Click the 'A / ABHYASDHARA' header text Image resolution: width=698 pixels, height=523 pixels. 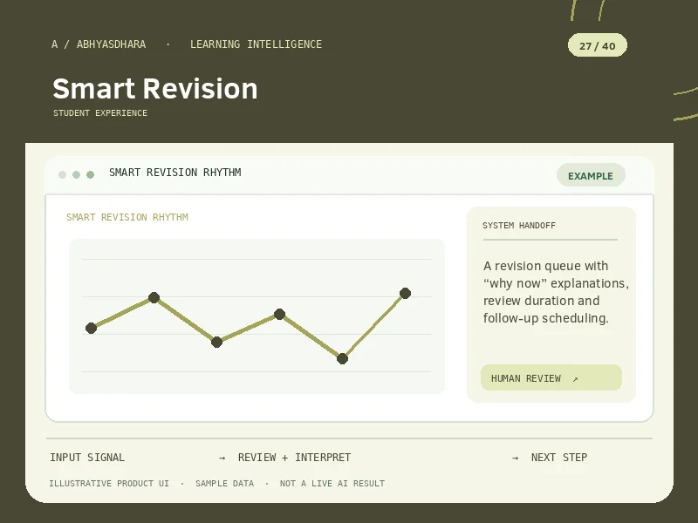(x=99, y=44)
